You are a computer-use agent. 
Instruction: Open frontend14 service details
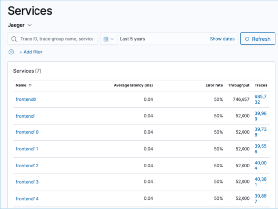pyautogui.click(x=27, y=199)
